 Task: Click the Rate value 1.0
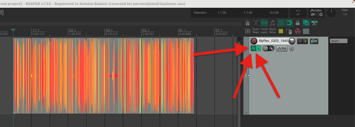tap(345, 14)
